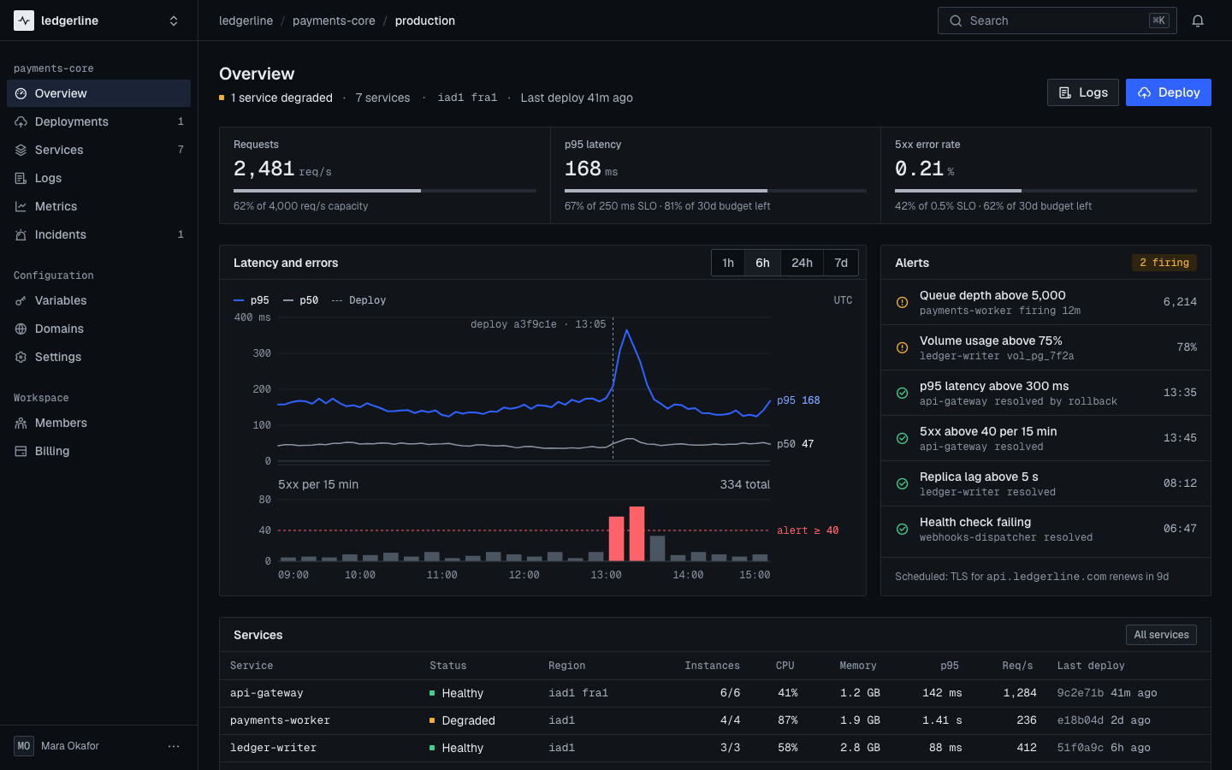Click the ledgerline breadcrumb link
The height and width of the screenshot is (770, 1232).
click(x=246, y=21)
